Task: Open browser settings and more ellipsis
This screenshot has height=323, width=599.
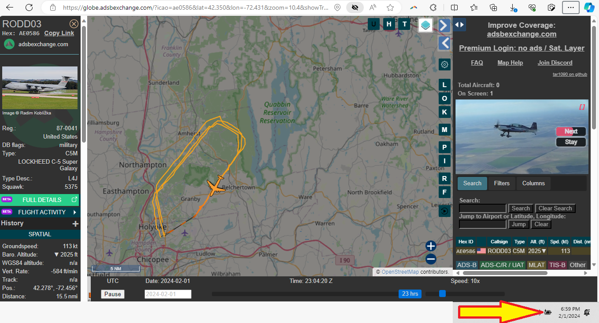Action: pyautogui.click(x=571, y=7)
